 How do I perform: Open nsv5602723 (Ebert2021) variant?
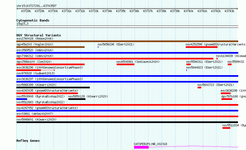point(216,85)
